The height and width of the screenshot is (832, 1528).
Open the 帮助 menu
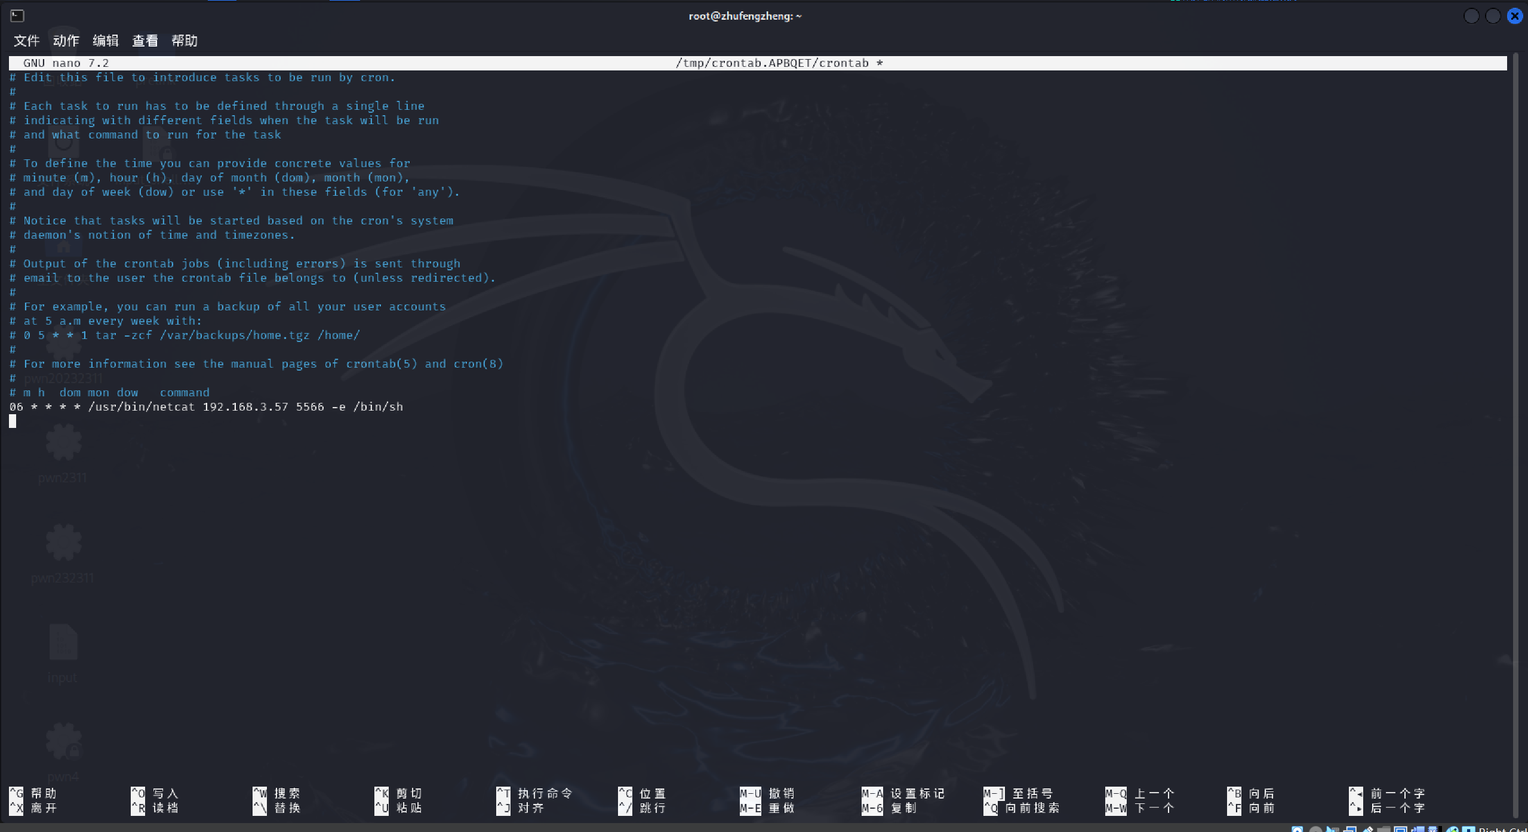[184, 41]
